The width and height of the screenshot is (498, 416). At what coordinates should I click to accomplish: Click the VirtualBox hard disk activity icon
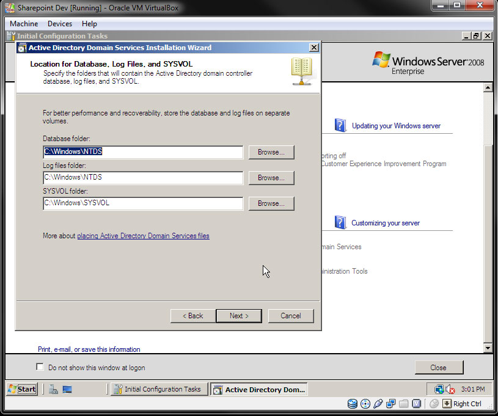point(352,404)
